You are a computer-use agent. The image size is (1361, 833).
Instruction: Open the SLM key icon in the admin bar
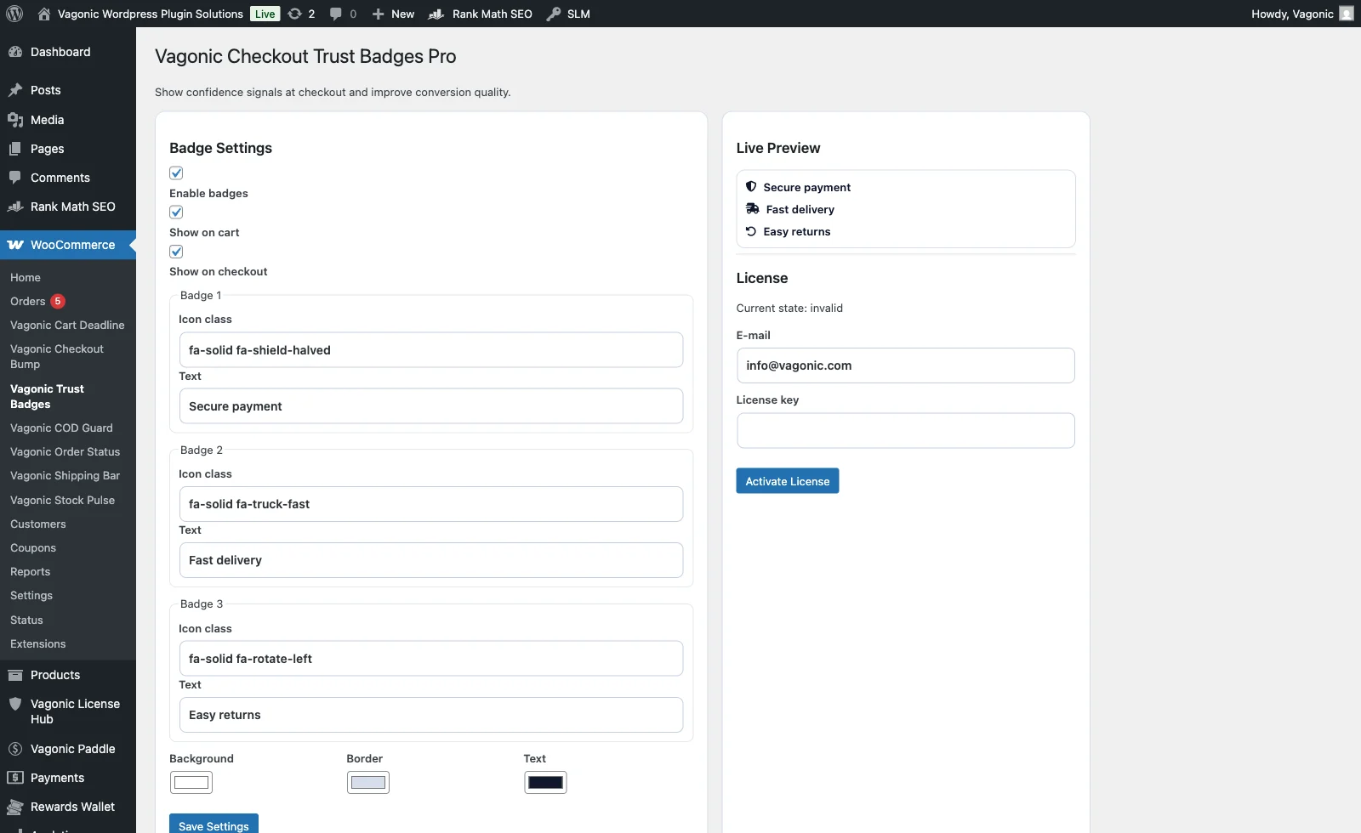[554, 14]
